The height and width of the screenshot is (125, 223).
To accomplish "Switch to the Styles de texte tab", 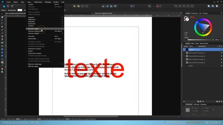I will [x=204, y=43].
